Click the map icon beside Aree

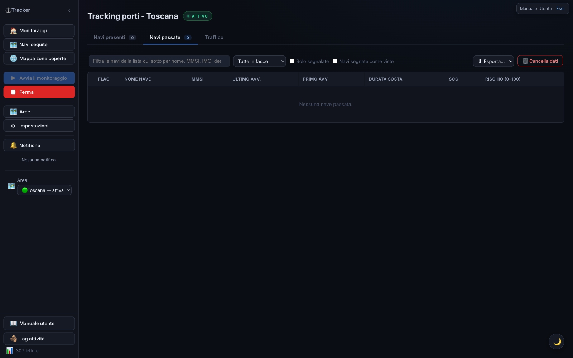click(14, 112)
